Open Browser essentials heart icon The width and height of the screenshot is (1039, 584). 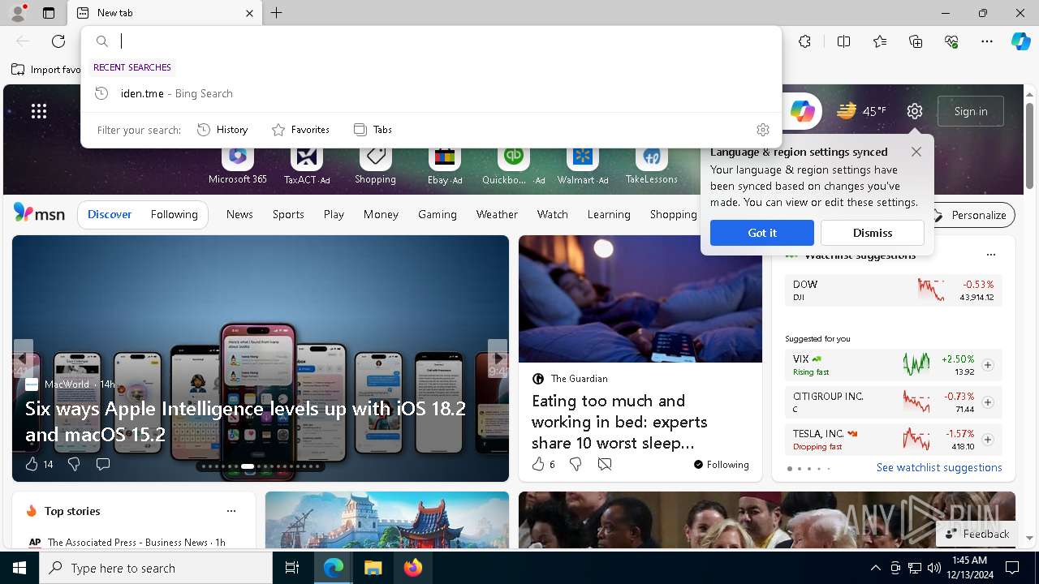point(951,41)
